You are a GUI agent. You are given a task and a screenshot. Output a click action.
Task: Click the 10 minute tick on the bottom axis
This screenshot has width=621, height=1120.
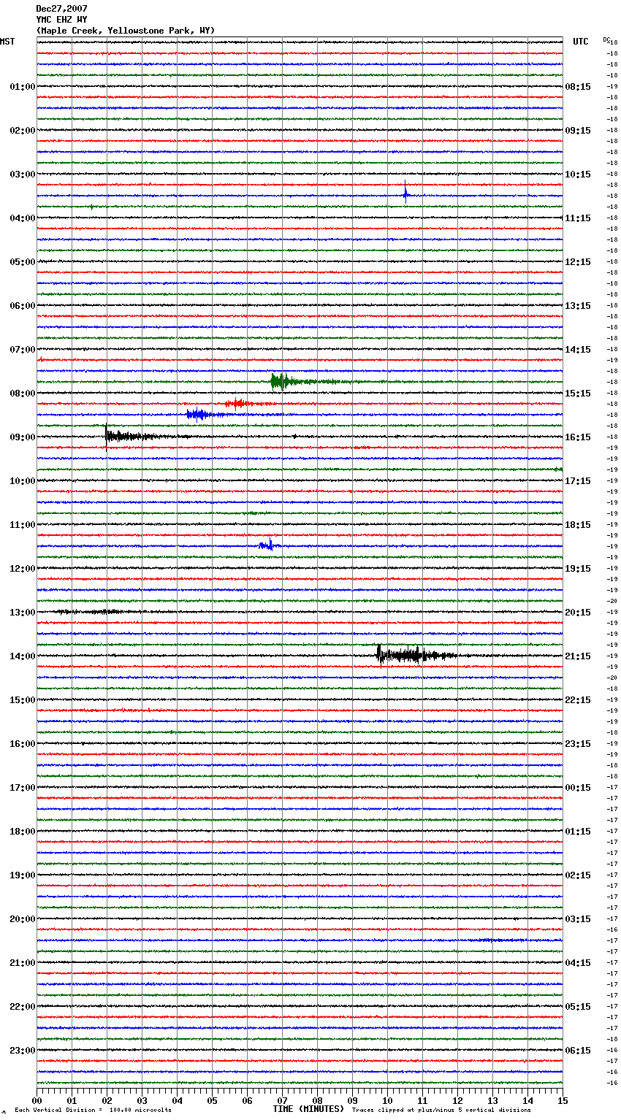(387, 1100)
